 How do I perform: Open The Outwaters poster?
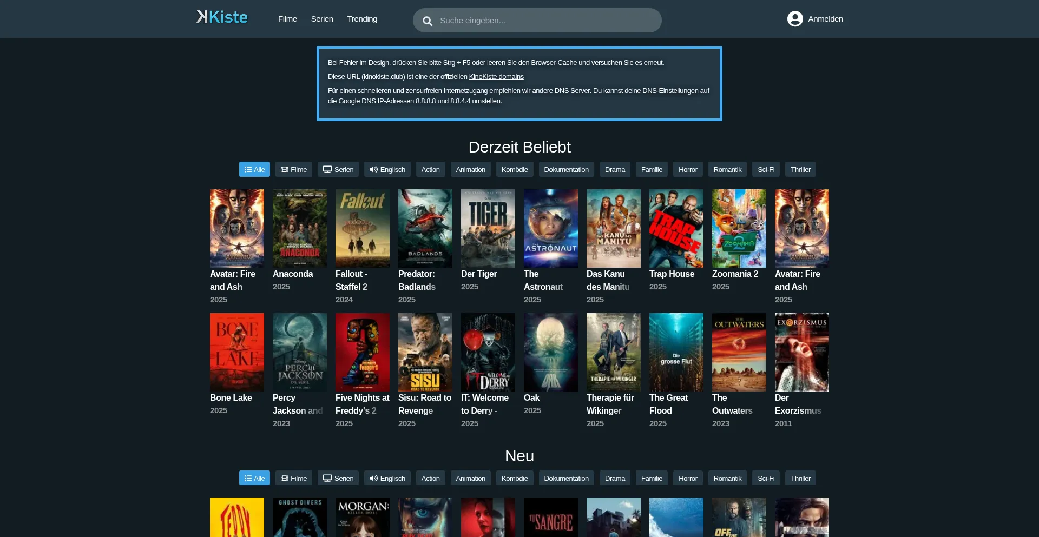[x=739, y=352]
